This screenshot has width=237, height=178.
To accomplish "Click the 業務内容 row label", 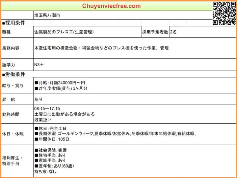I will click(11, 48).
